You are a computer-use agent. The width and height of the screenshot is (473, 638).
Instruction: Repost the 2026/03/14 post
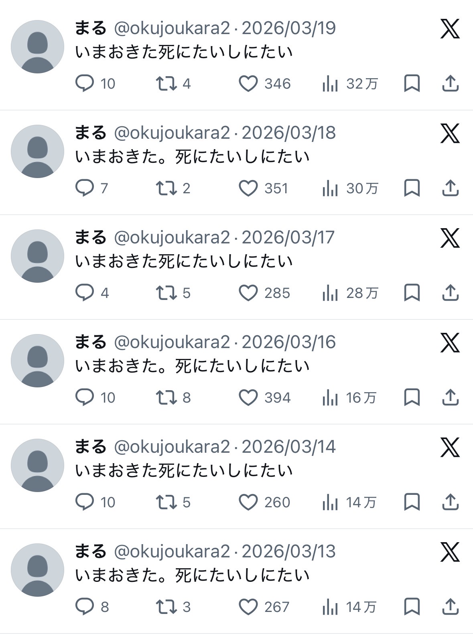point(166,502)
